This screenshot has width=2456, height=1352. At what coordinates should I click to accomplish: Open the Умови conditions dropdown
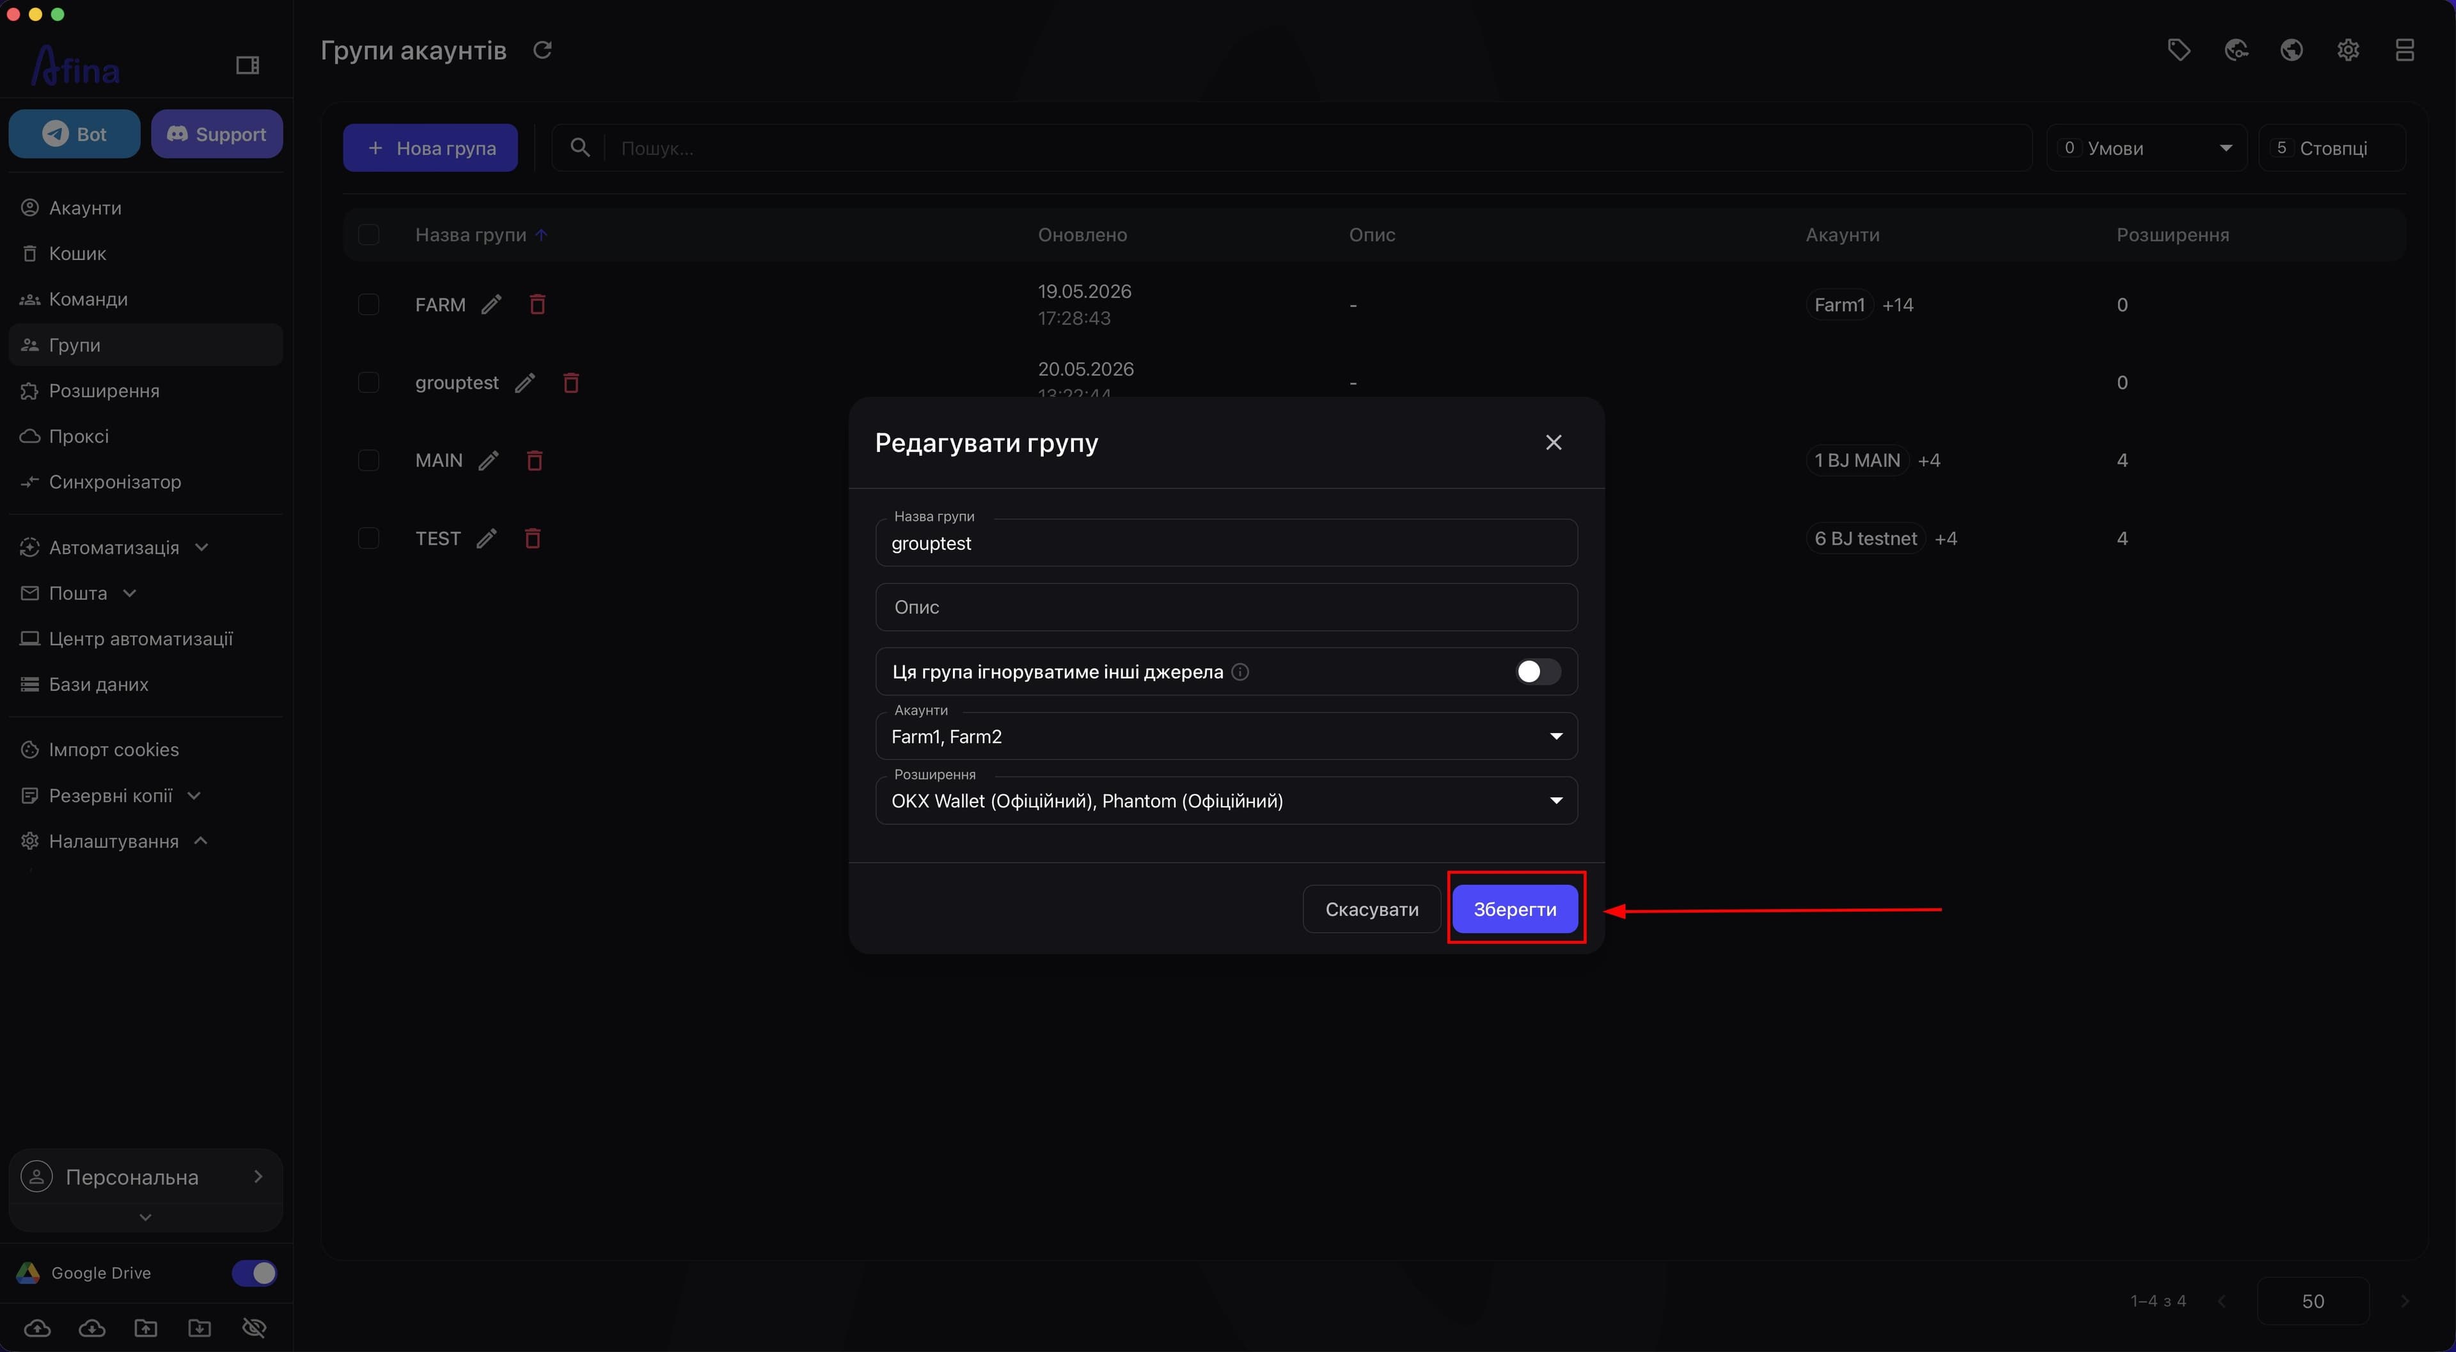pos(2146,148)
